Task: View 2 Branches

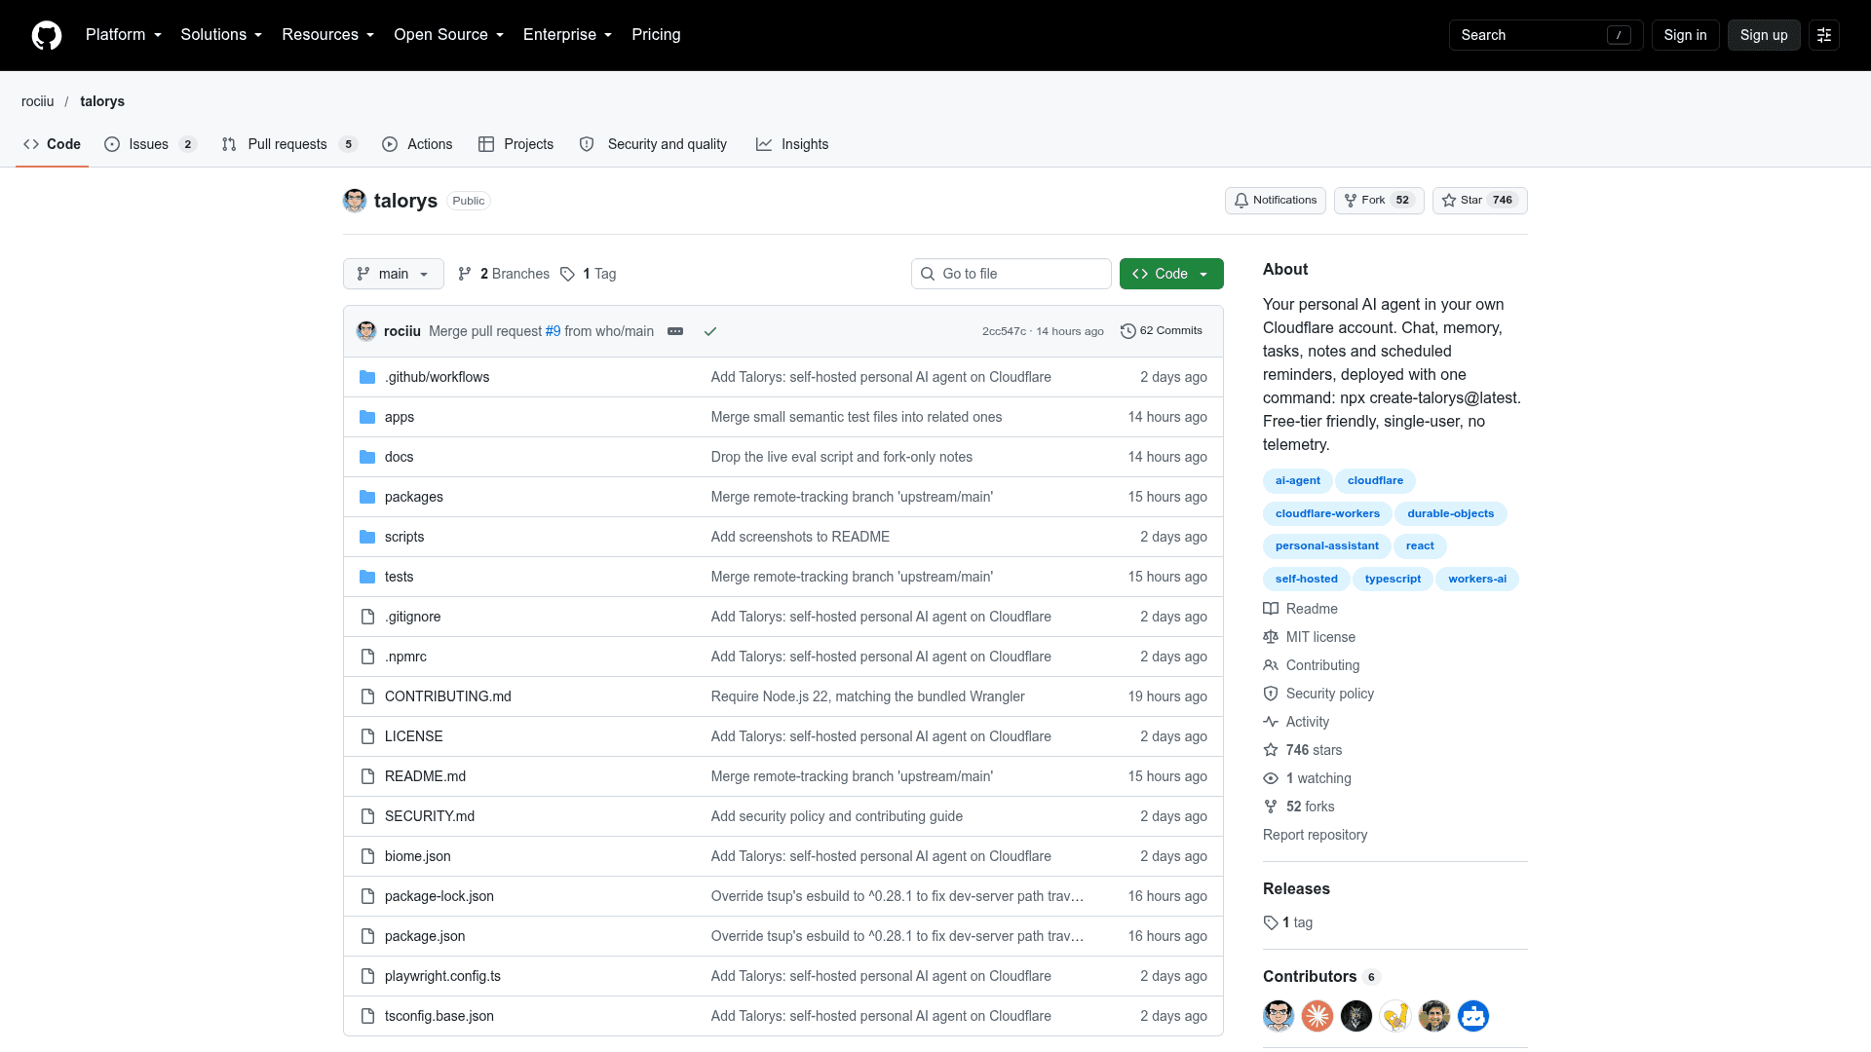Action: tap(504, 274)
